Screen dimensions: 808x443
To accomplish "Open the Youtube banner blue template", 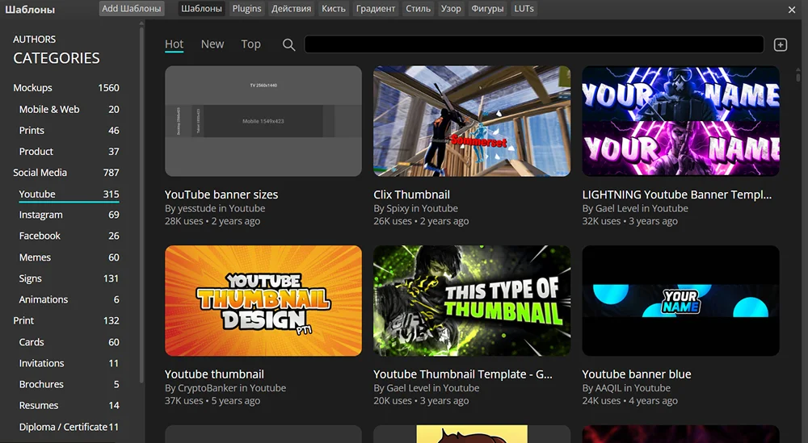I will click(x=680, y=300).
